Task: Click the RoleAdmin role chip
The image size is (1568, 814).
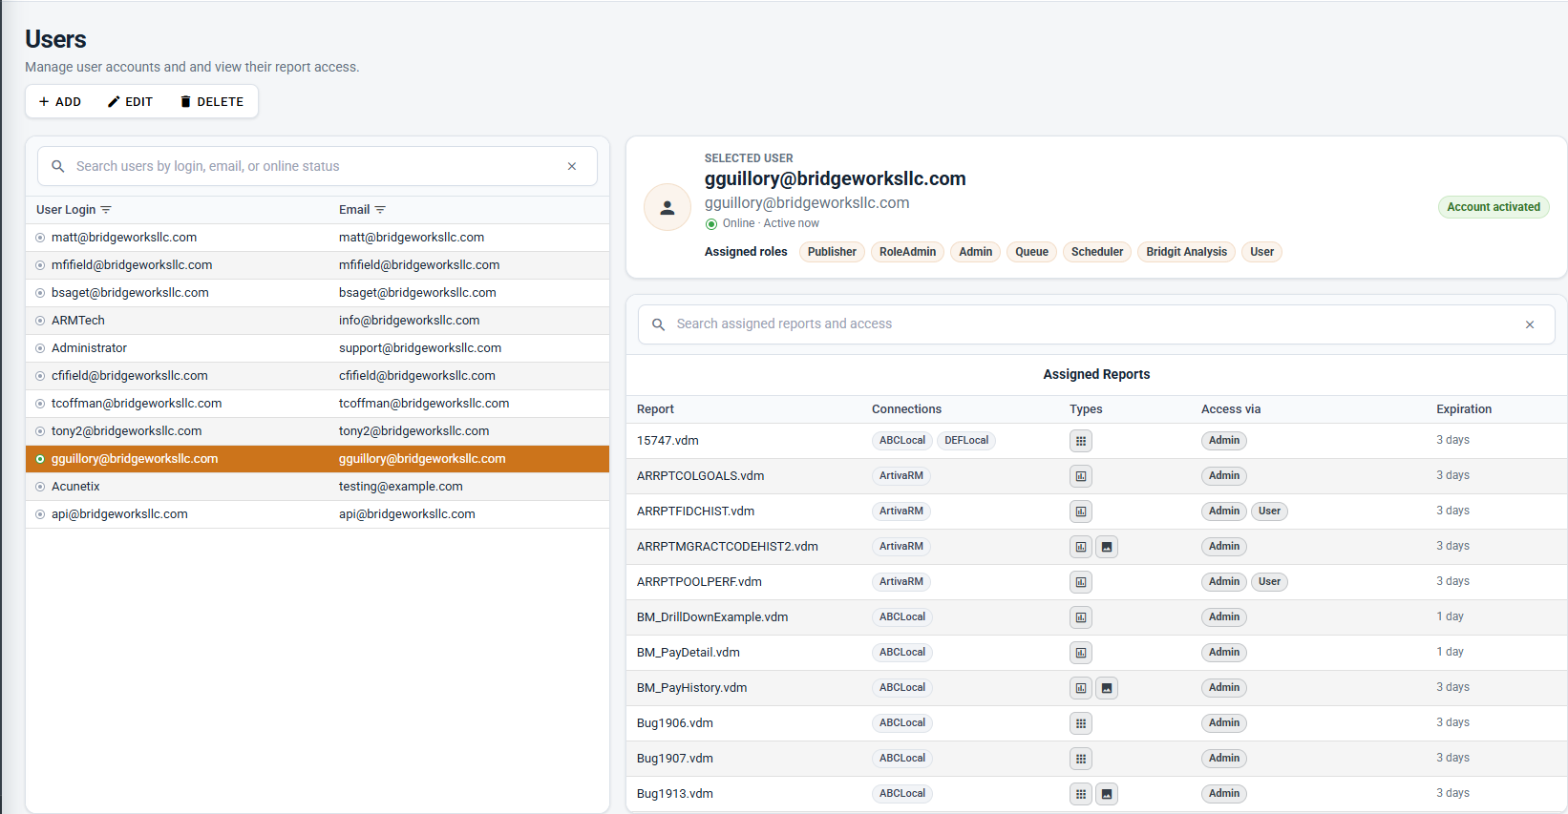Action: (907, 252)
